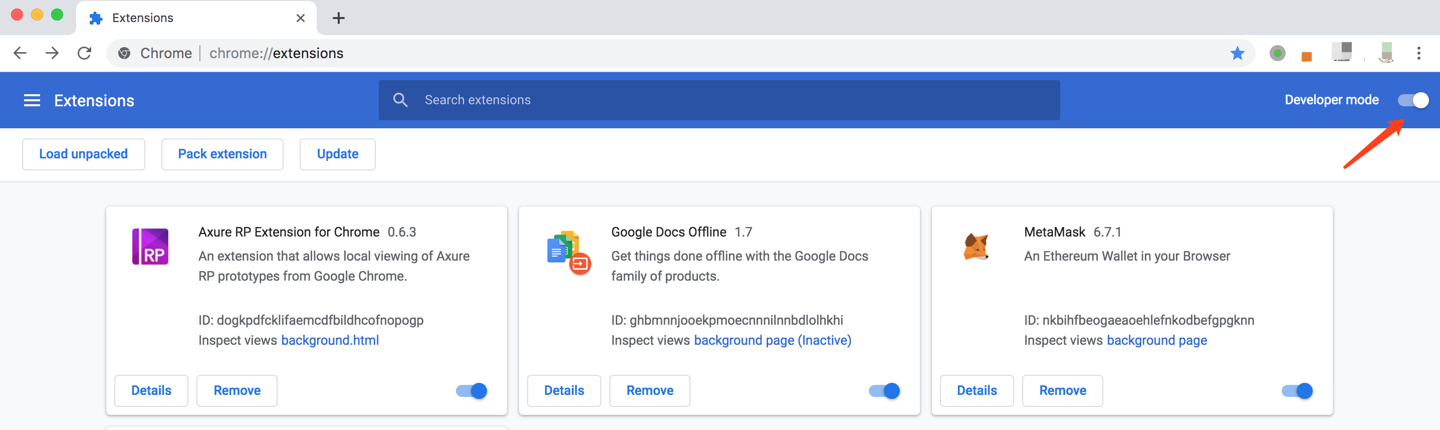Click ID ghbmnnjooekpmoecnnnilnnbdlolhkhi text
The image size is (1440, 430).
pyautogui.click(x=727, y=320)
